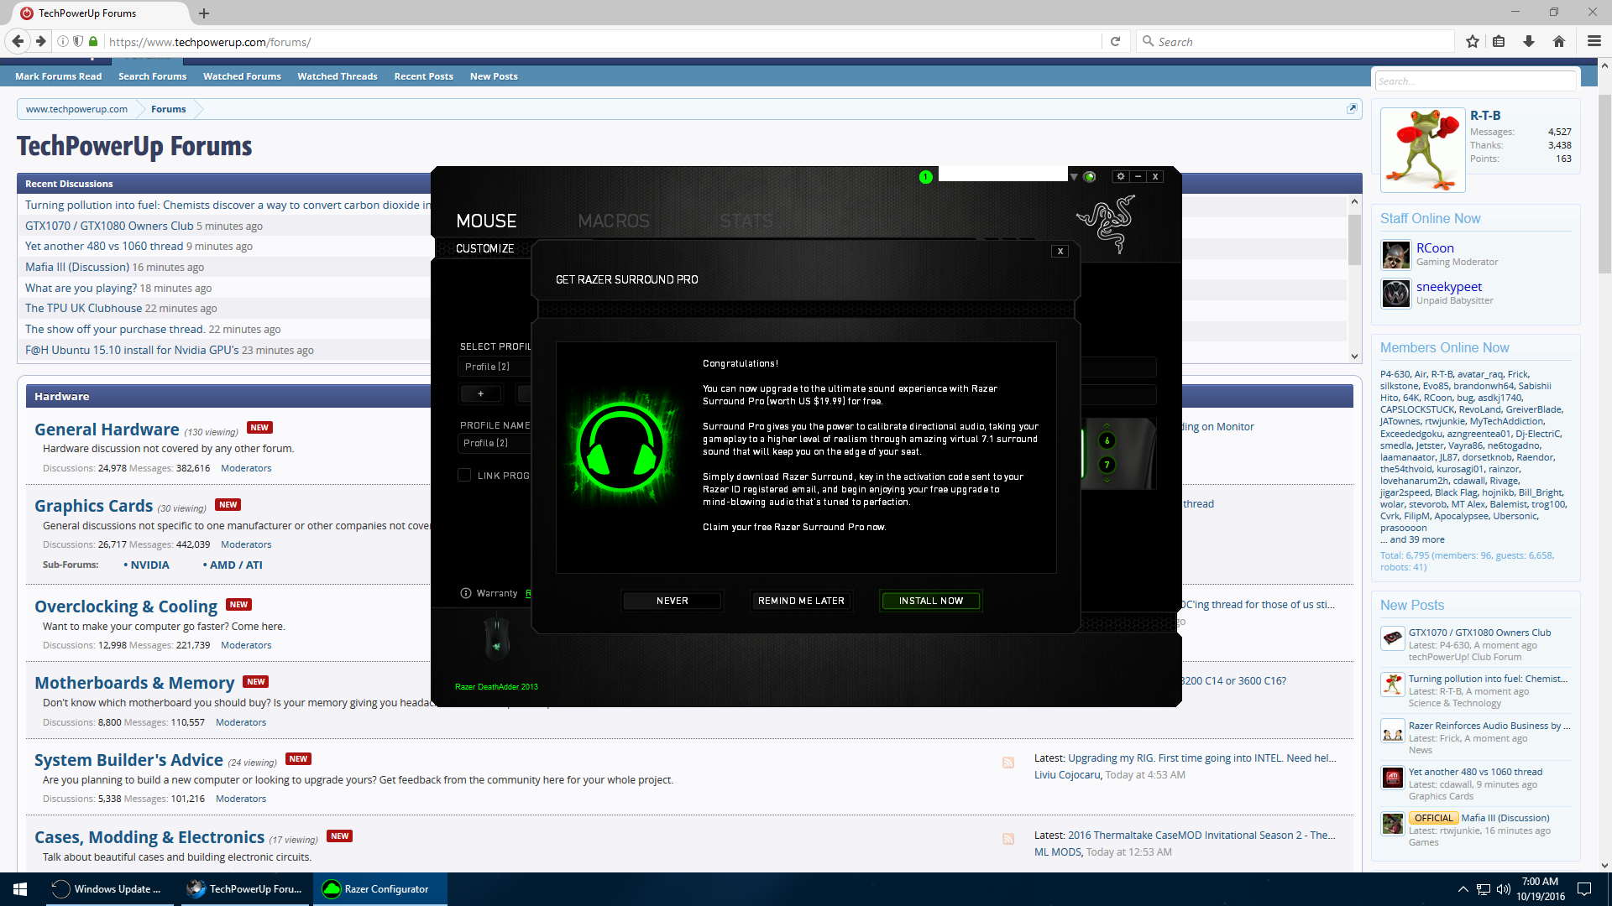Show bookmarks list icon in Firefox toolbar
1612x906 pixels.
pyautogui.click(x=1499, y=41)
